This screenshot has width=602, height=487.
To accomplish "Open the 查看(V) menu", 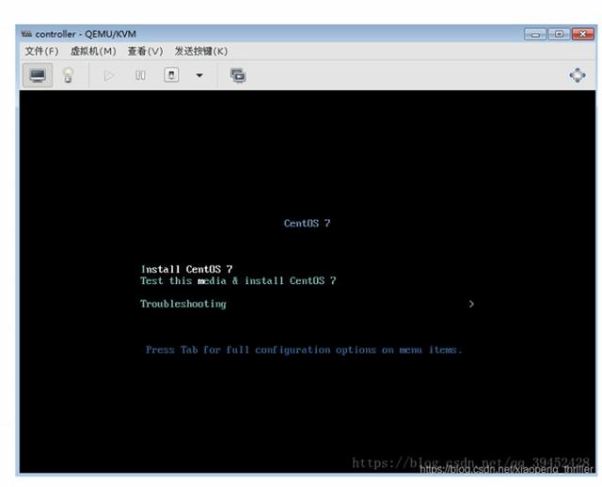I will 145,51.
